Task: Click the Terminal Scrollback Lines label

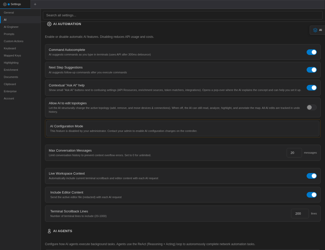Action: click(x=69, y=211)
